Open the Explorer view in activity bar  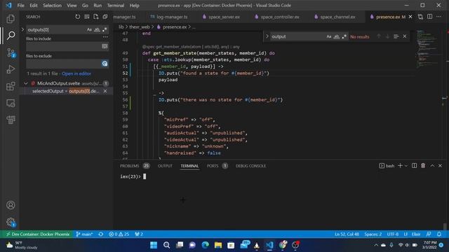pyautogui.click(x=11, y=19)
